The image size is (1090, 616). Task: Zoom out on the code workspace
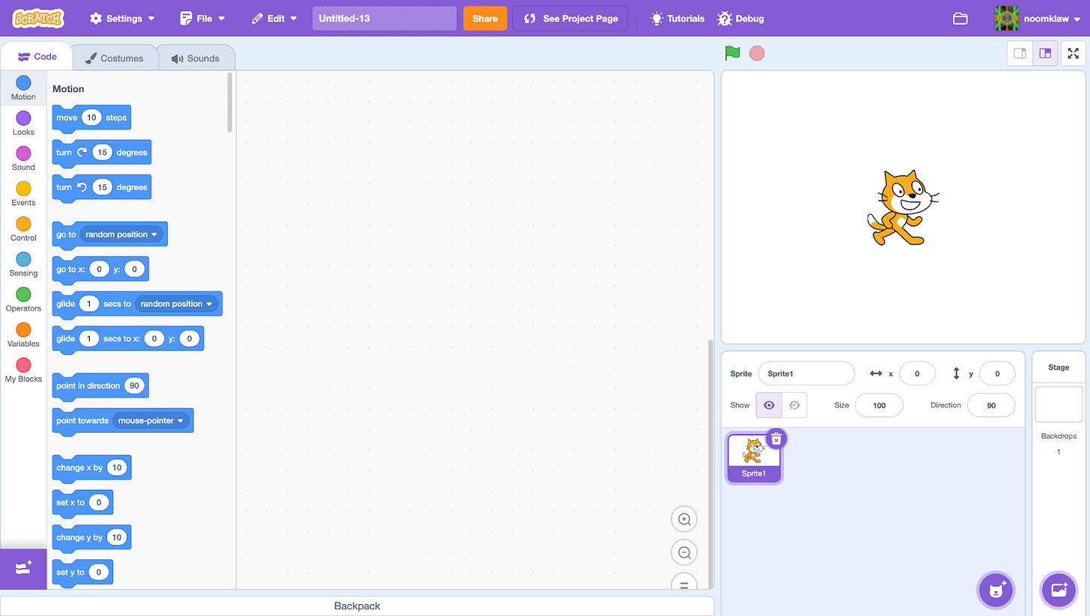[x=684, y=552]
